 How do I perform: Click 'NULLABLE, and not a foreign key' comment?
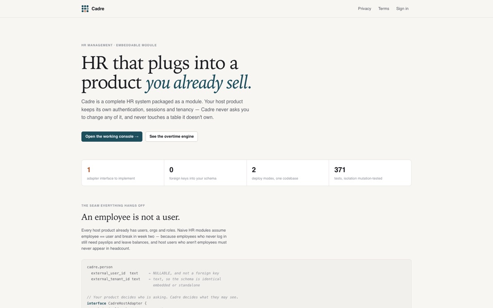[186, 273]
